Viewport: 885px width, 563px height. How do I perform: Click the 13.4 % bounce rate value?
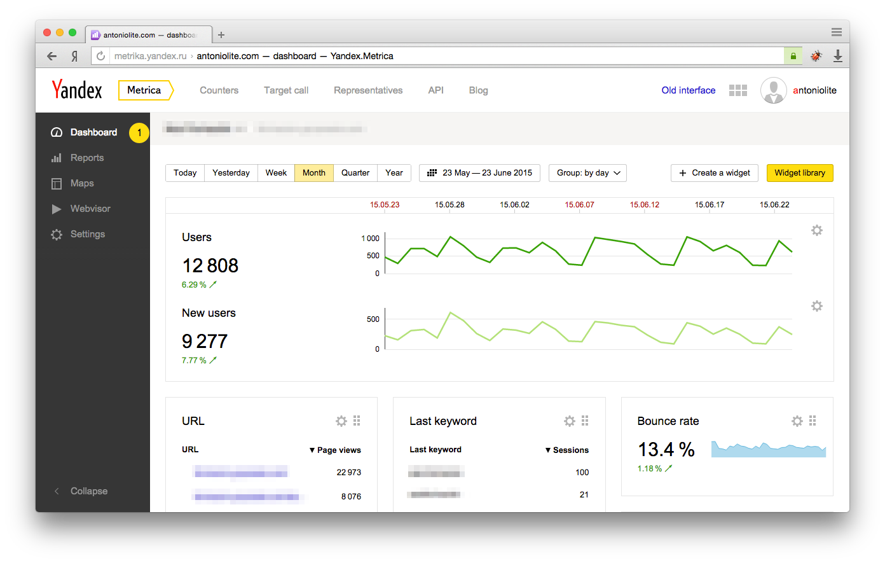tap(666, 450)
